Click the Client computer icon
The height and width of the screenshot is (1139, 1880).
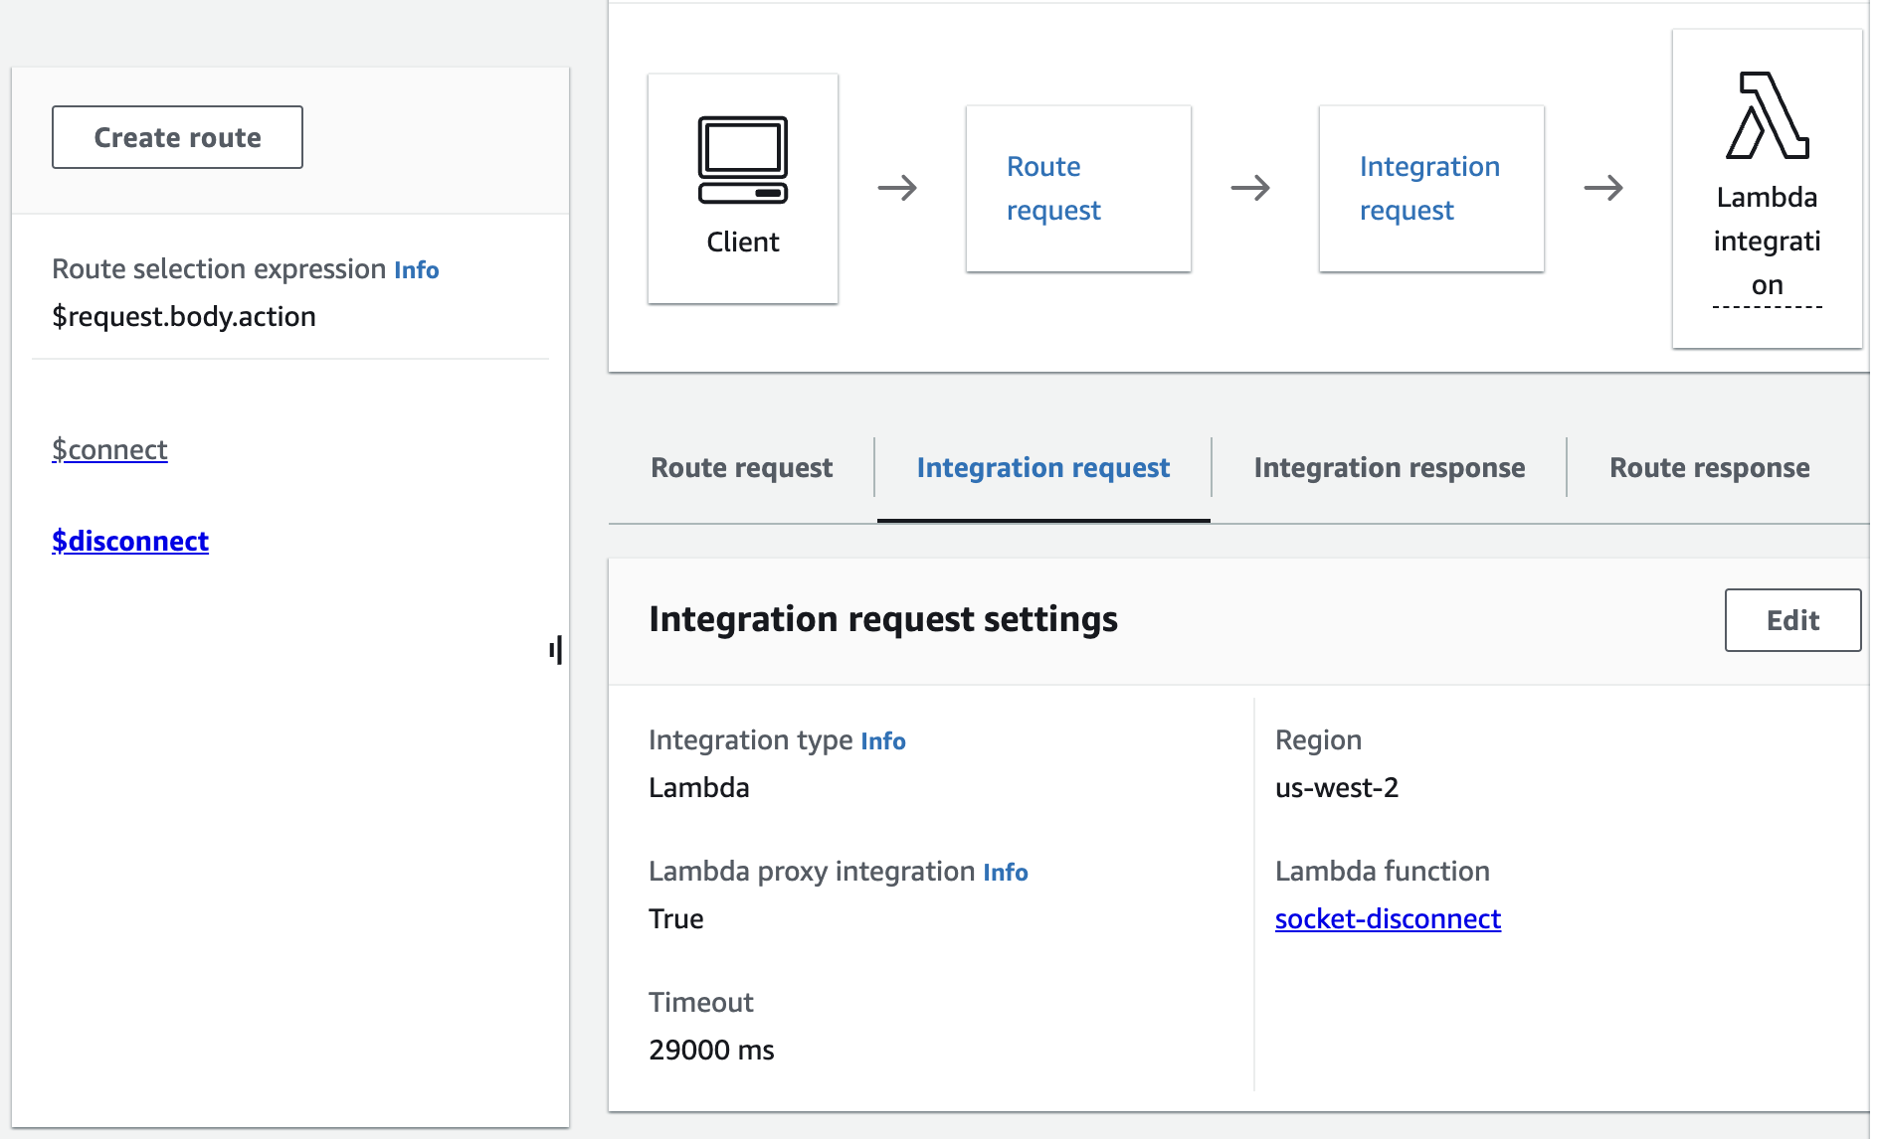point(742,160)
